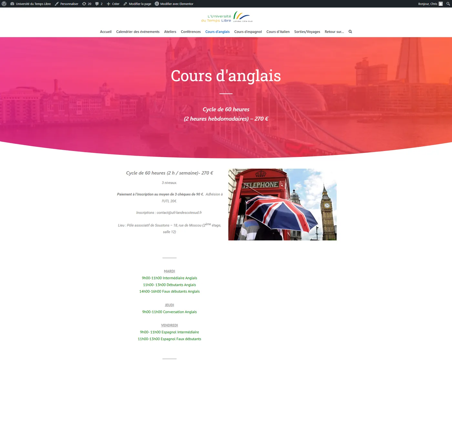
Task: Select the Cours d'anglais menu item
Action: pyautogui.click(x=217, y=32)
